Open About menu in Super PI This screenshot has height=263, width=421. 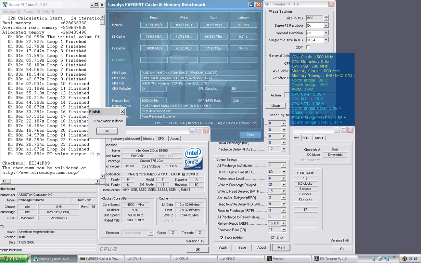(31, 11)
